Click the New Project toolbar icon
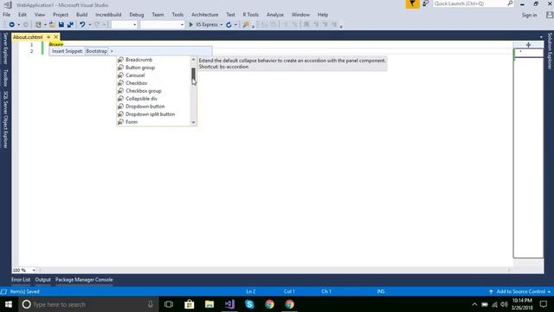 coord(38,25)
